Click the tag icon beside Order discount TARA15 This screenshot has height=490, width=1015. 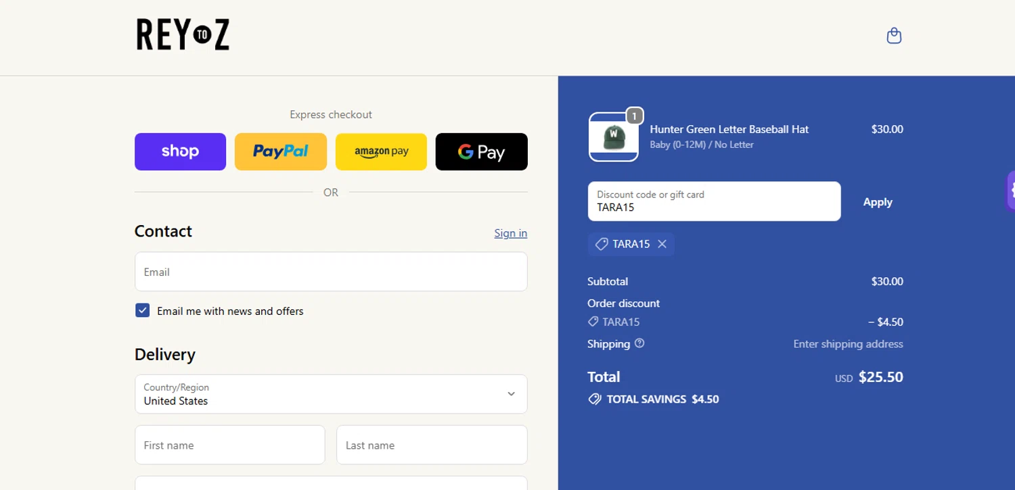[x=593, y=322]
